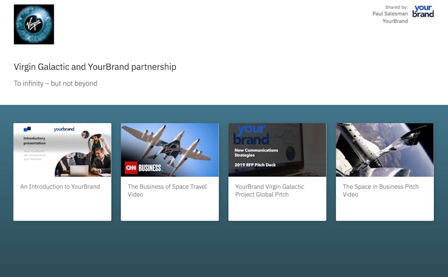Click 'The Space in Business Pitch Video' title

pos(381,190)
